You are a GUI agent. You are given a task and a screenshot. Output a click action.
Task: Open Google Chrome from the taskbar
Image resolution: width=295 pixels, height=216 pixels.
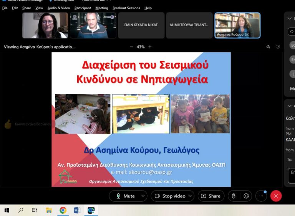(63, 210)
